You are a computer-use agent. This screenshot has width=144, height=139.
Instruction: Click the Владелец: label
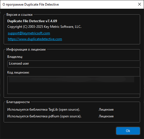point(15,57)
